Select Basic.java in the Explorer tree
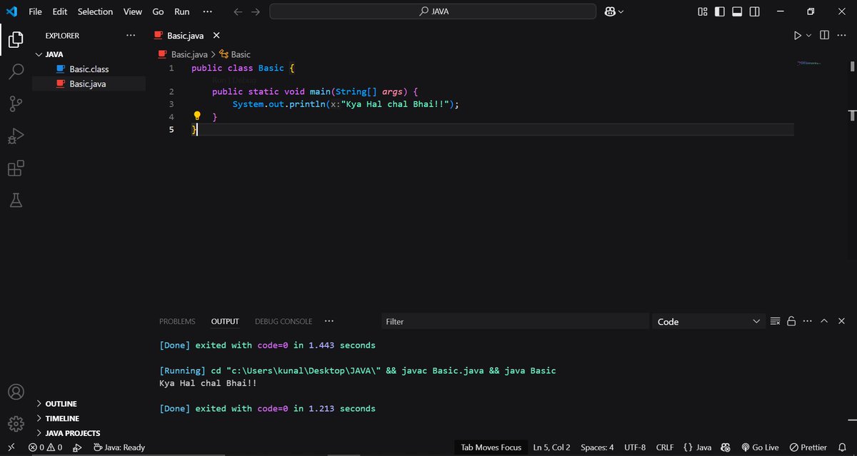Image resolution: width=857 pixels, height=456 pixels. [x=89, y=84]
